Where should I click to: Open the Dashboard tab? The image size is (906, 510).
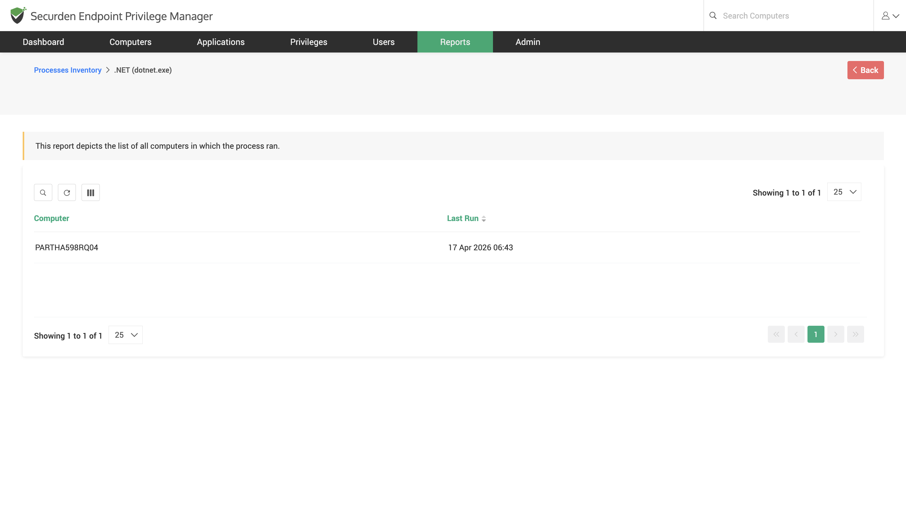click(x=43, y=42)
